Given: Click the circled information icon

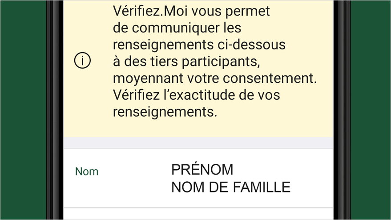Looking at the screenshot, I should (x=82, y=61).
